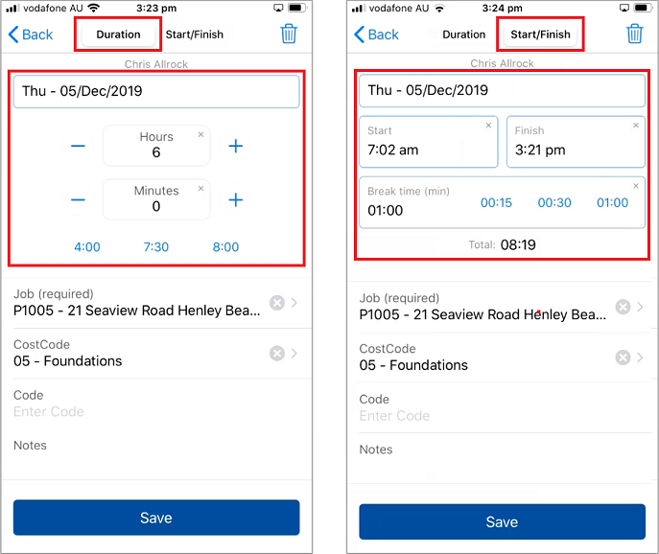659x554 pixels.
Task: Choose the 00:30 break time preset
Action: click(x=554, y=203)
